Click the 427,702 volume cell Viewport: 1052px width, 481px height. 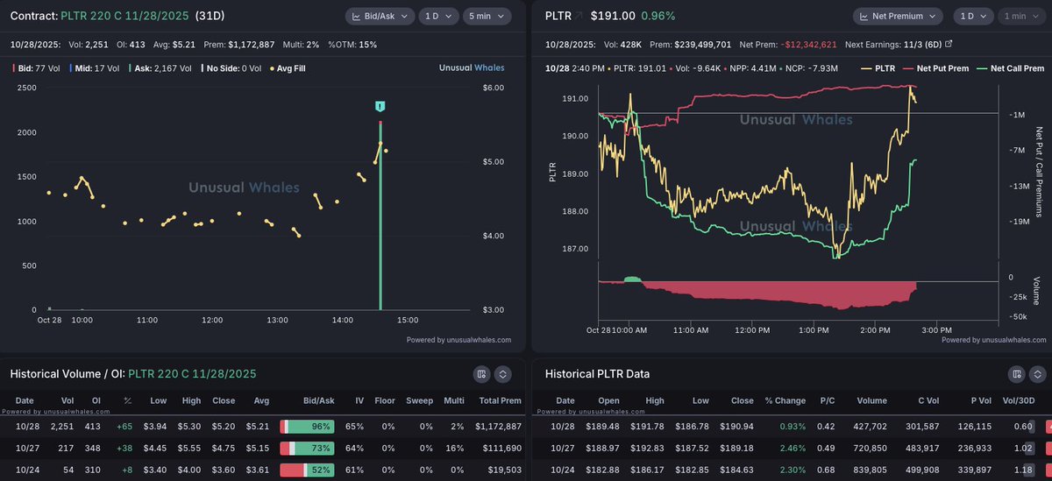(871, 427)
